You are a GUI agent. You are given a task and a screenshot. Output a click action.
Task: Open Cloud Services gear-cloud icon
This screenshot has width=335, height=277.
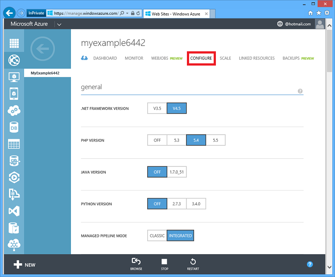[x=14, y=111]
